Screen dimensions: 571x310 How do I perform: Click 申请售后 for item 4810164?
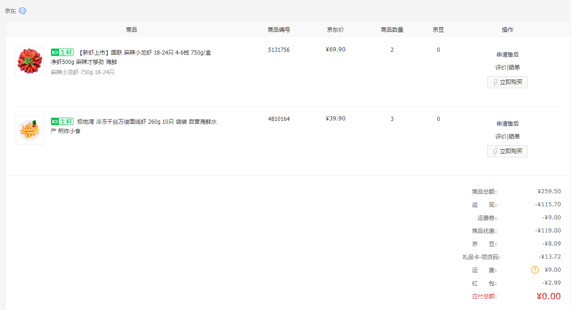[507, 124]
